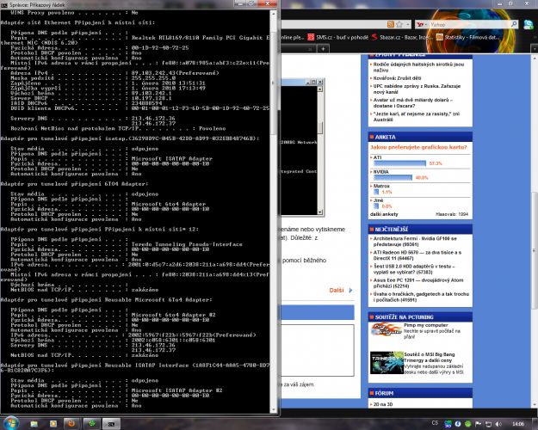Click the Statistiky bookmark favicon

coord(440,37)
